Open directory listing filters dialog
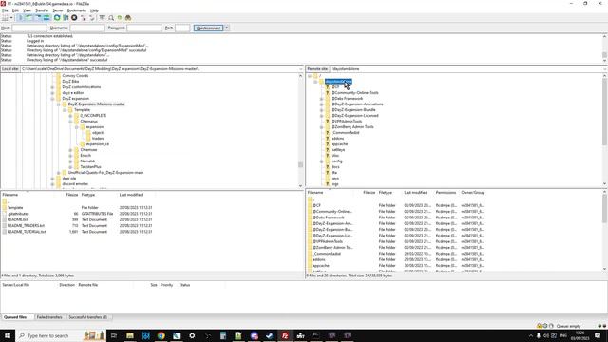This screenshot has height=342, width=608. click(x=102, y=18)
